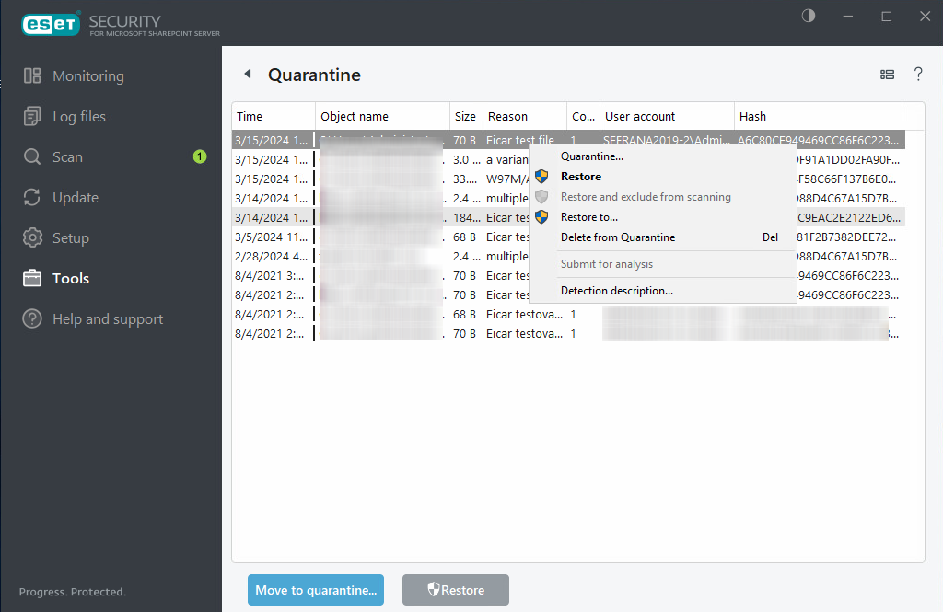This screenshot has width=943, height=612.
Task: Sort the list by Time column
Action: click(248, 116)
